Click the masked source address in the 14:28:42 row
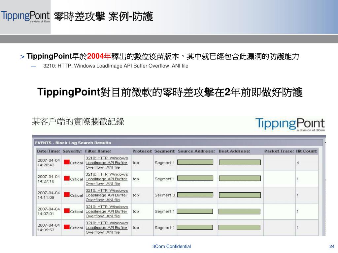 click(x=195, y=162)
